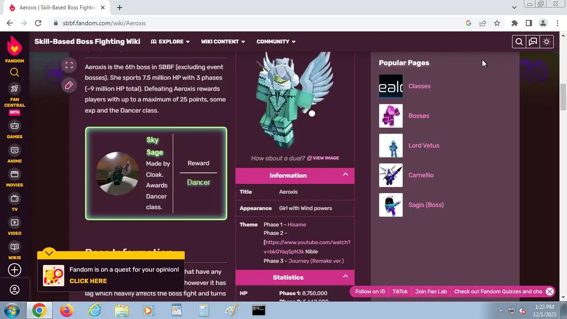Click the Follow on IG button
This screenshot has width=567, height=319.
(370, 292)
